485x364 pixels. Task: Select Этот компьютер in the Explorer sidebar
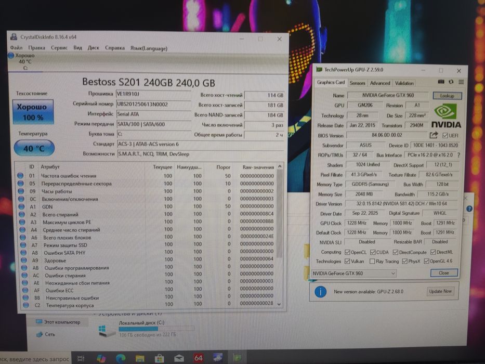tap(58, 322)
